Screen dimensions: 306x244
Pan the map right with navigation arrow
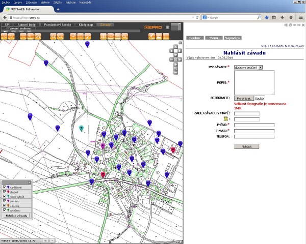pos(180,51)
